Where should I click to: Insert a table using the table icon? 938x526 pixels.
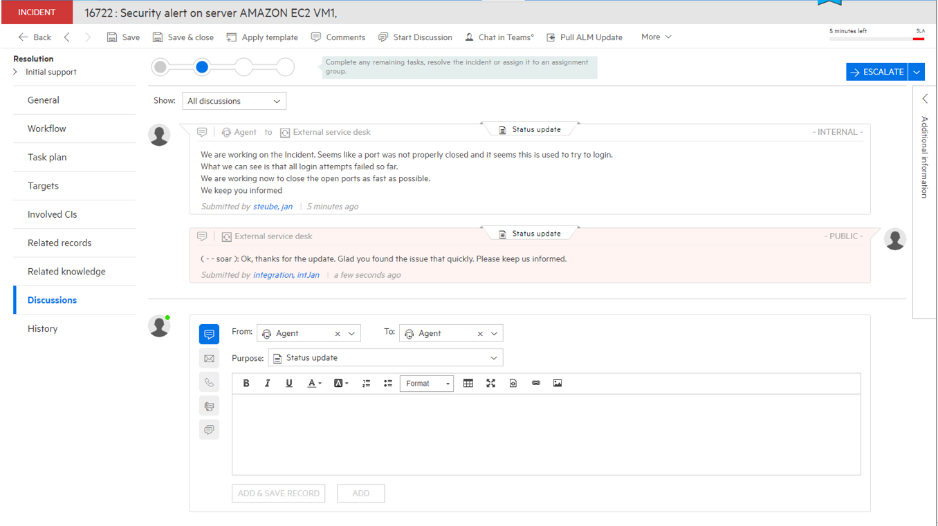(x=468, y=383)
